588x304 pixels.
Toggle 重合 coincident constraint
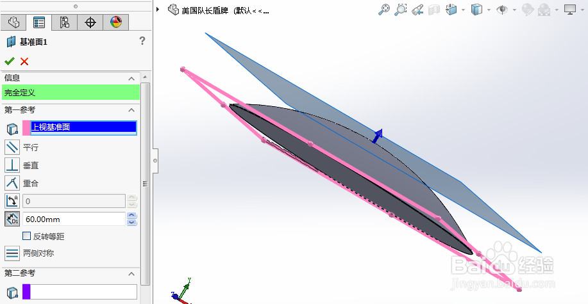point(12,183)
